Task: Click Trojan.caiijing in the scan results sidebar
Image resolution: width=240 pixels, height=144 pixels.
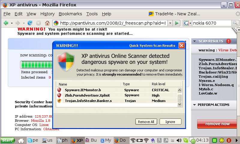Action: point(213,76)
